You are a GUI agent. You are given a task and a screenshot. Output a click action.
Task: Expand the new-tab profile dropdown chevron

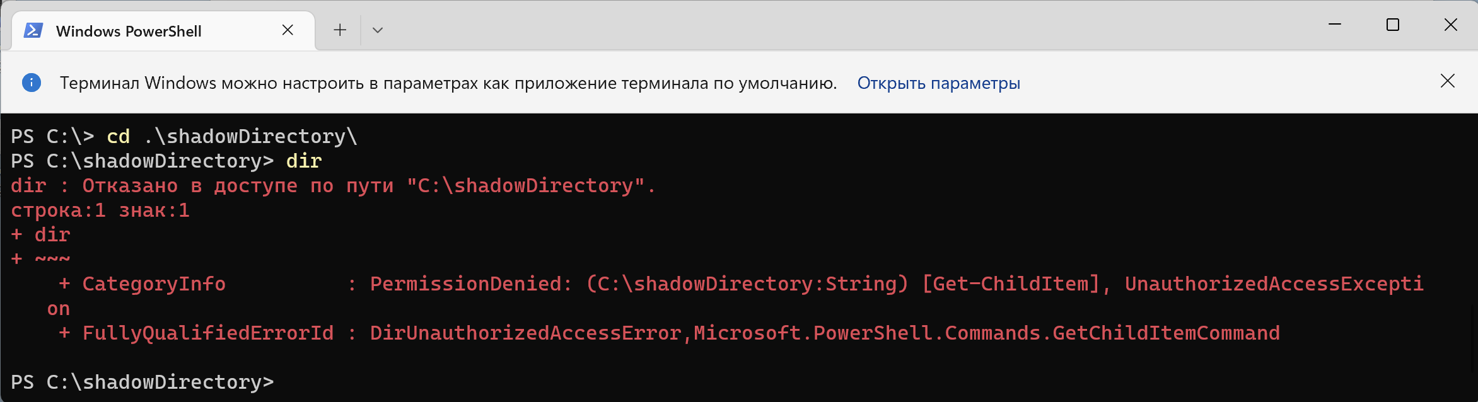[x=378, y=30]
